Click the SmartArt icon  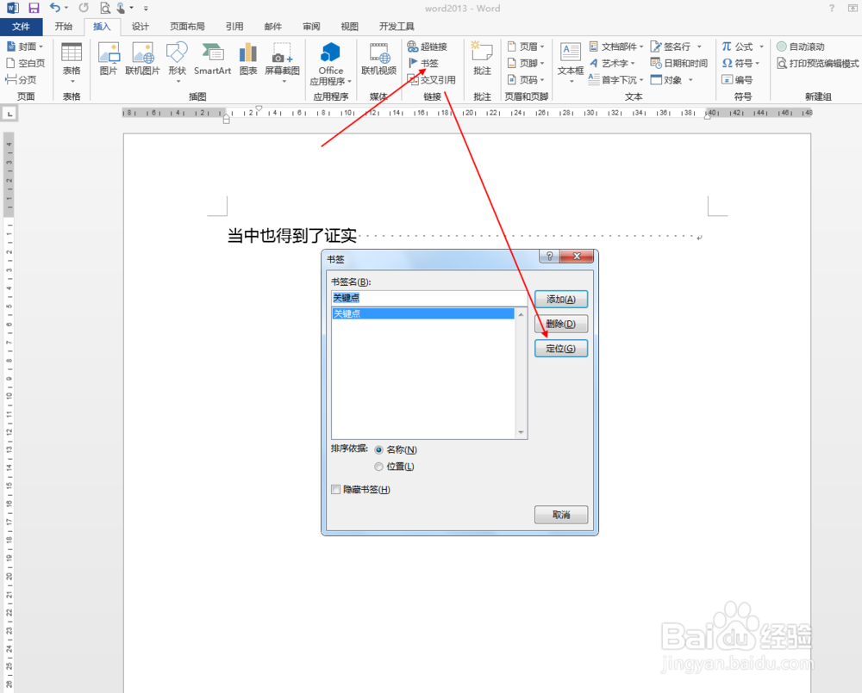[x=212, y=59]
